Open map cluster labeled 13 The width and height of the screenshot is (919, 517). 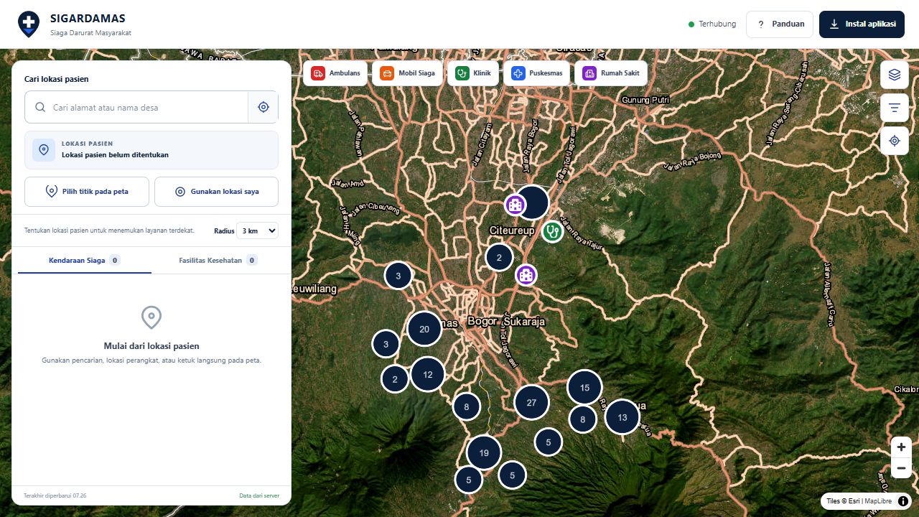(622, 417)
